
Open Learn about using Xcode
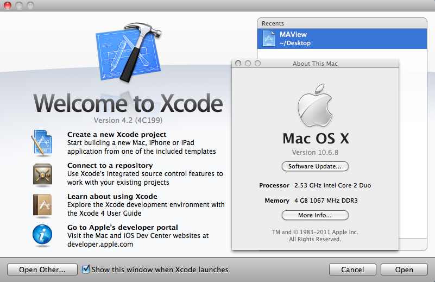[x=112, y=196]
